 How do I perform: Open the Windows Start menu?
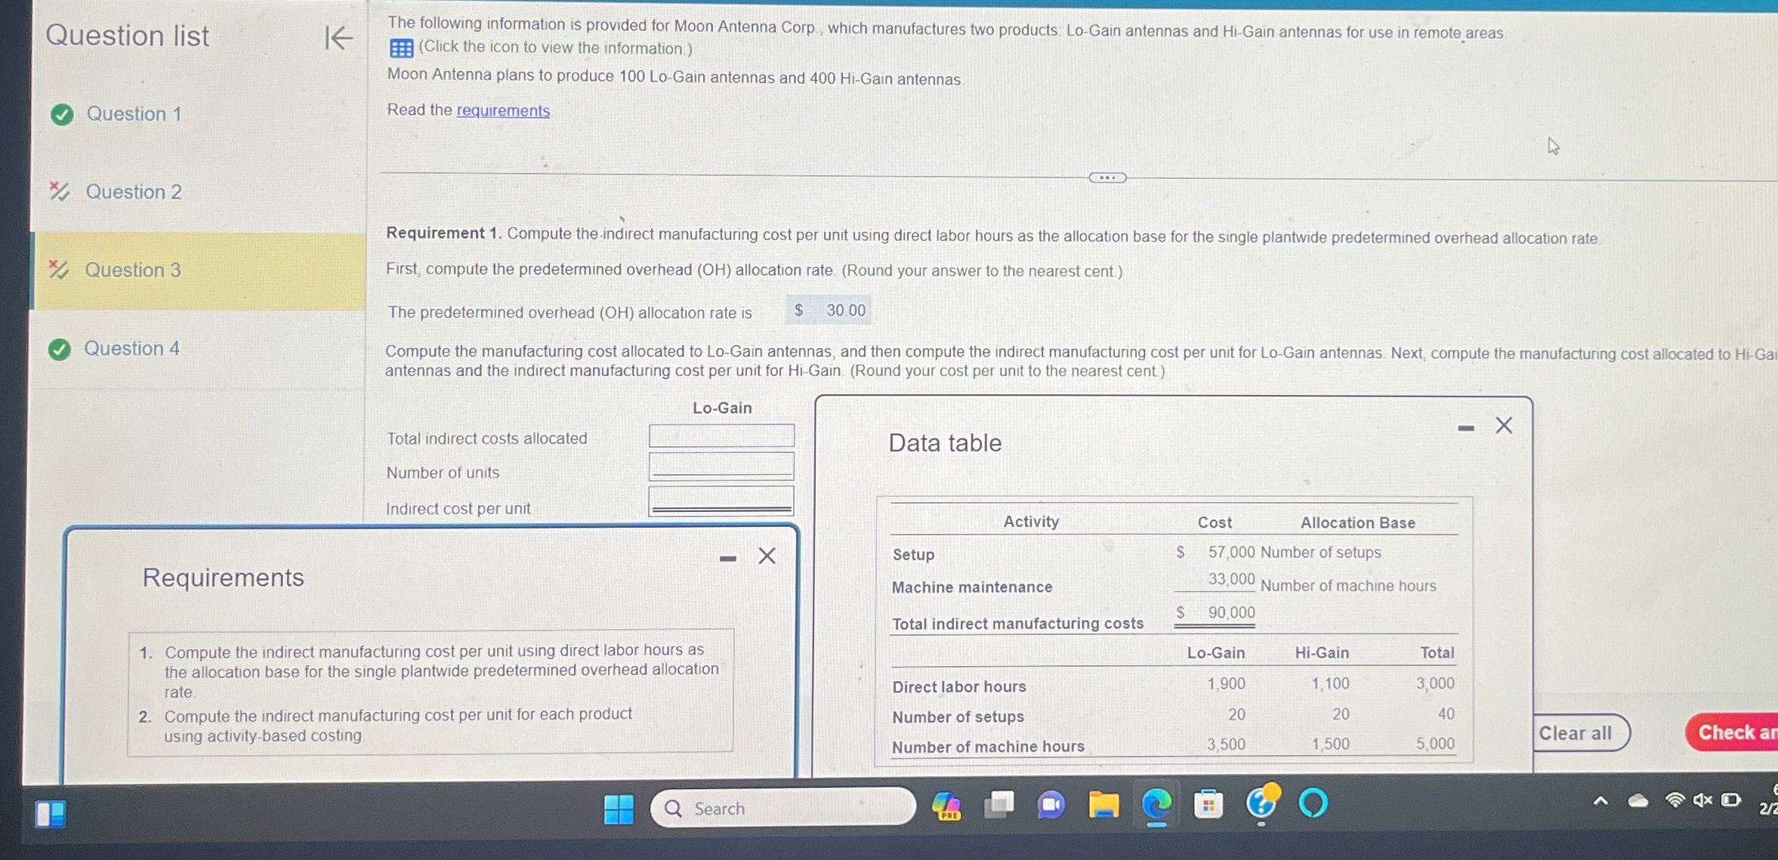[619, 809]
